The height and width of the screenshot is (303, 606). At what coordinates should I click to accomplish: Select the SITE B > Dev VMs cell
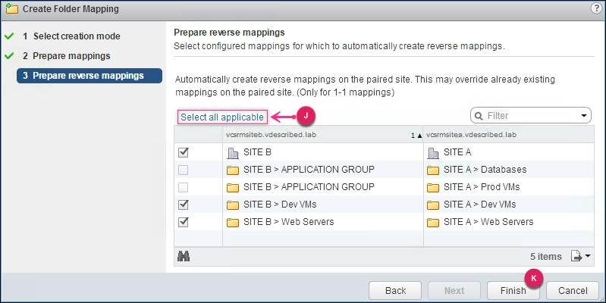(322, 205)
